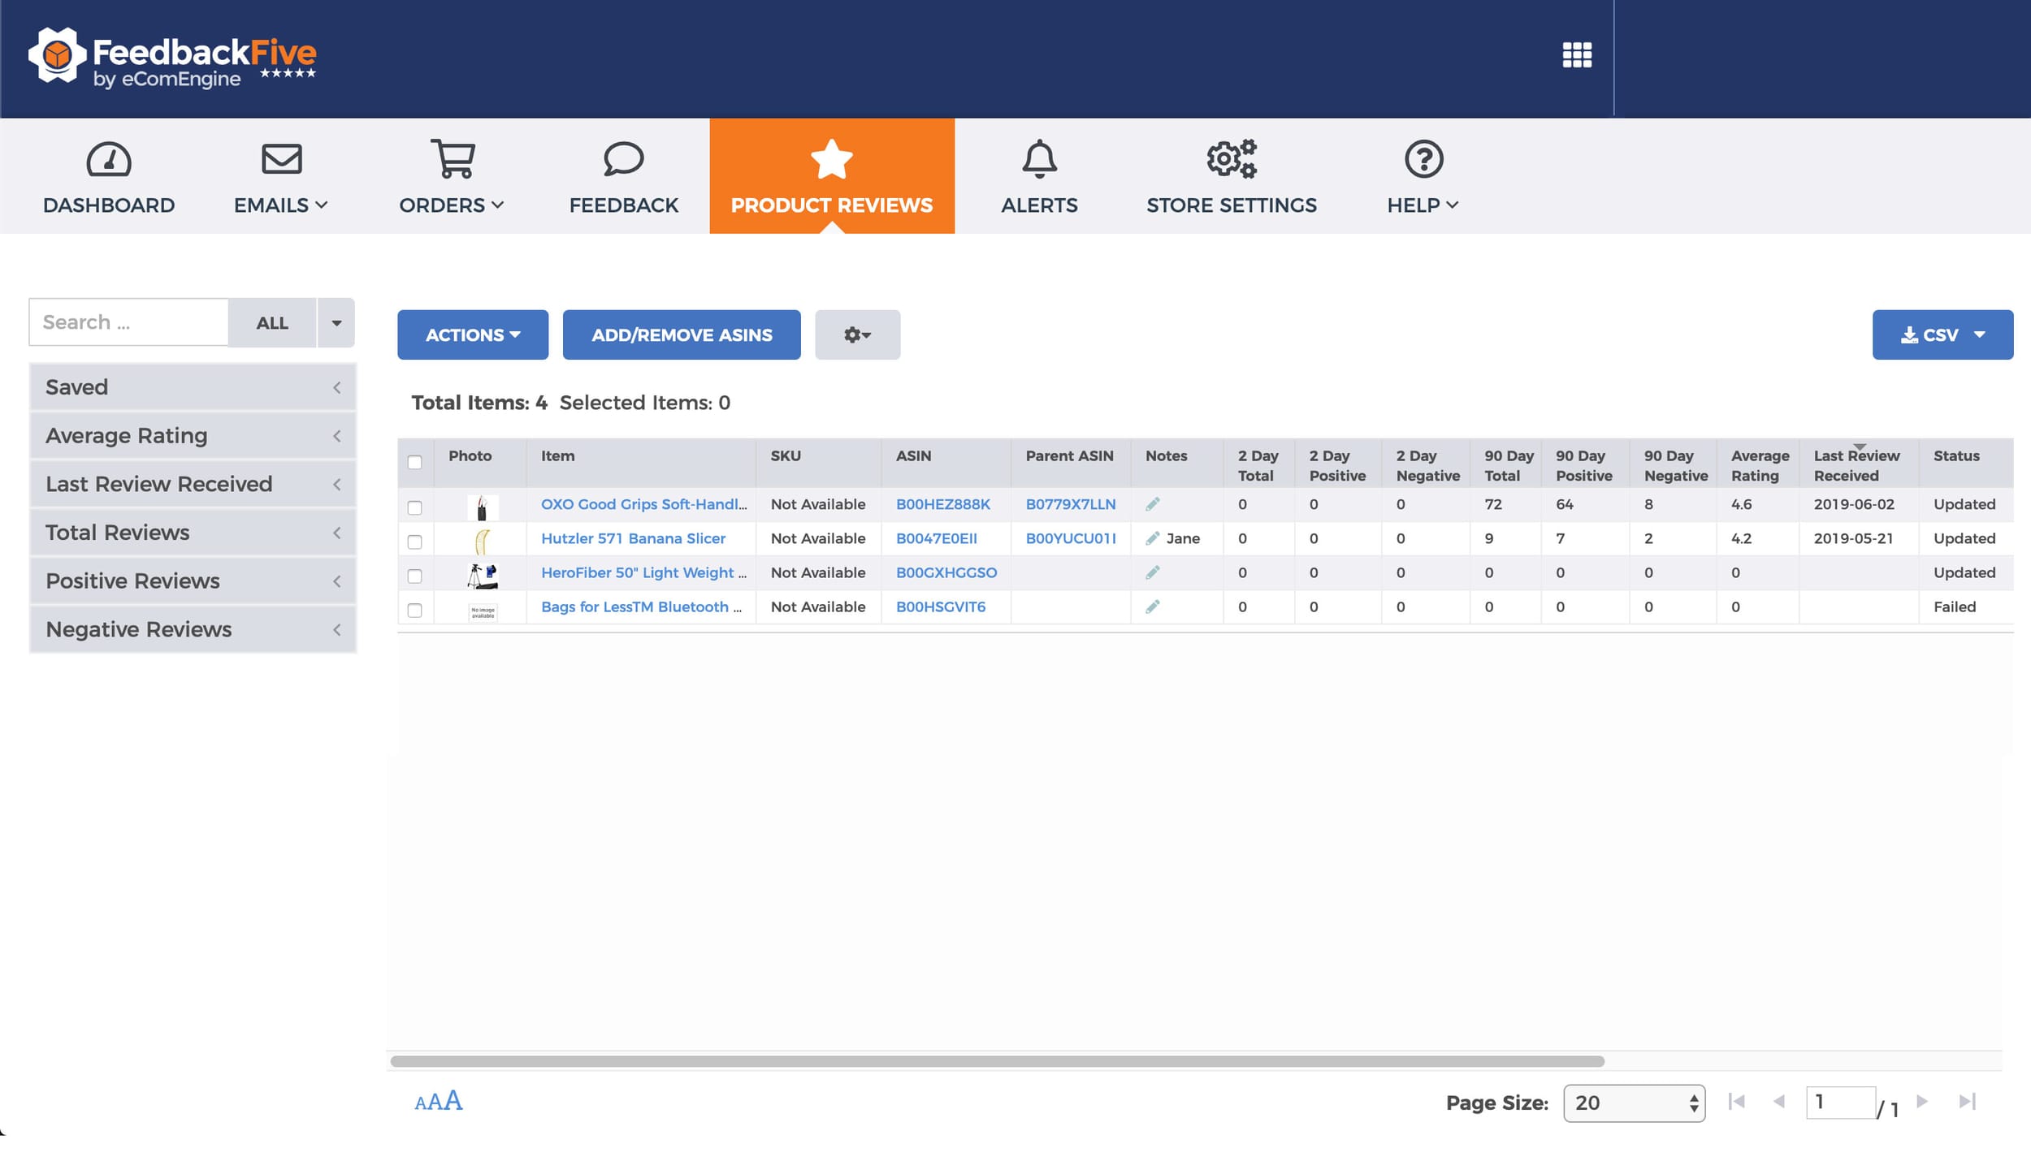Open the HeroFiber product photo
Image resolution: width=2031 pixels, height=1174 pixels.
tap(483, 576)
